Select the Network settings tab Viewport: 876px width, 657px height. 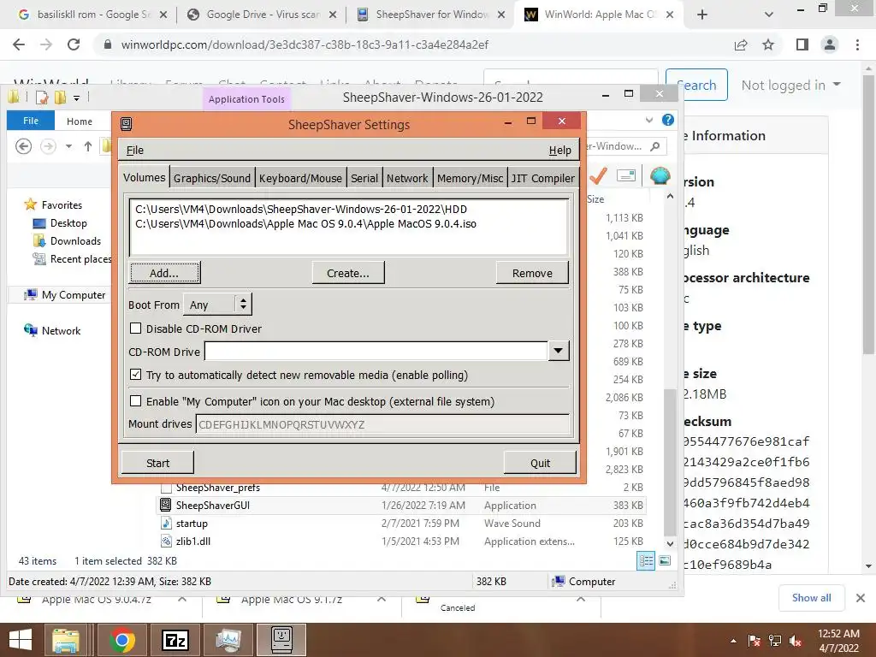(x=406, y=178)
